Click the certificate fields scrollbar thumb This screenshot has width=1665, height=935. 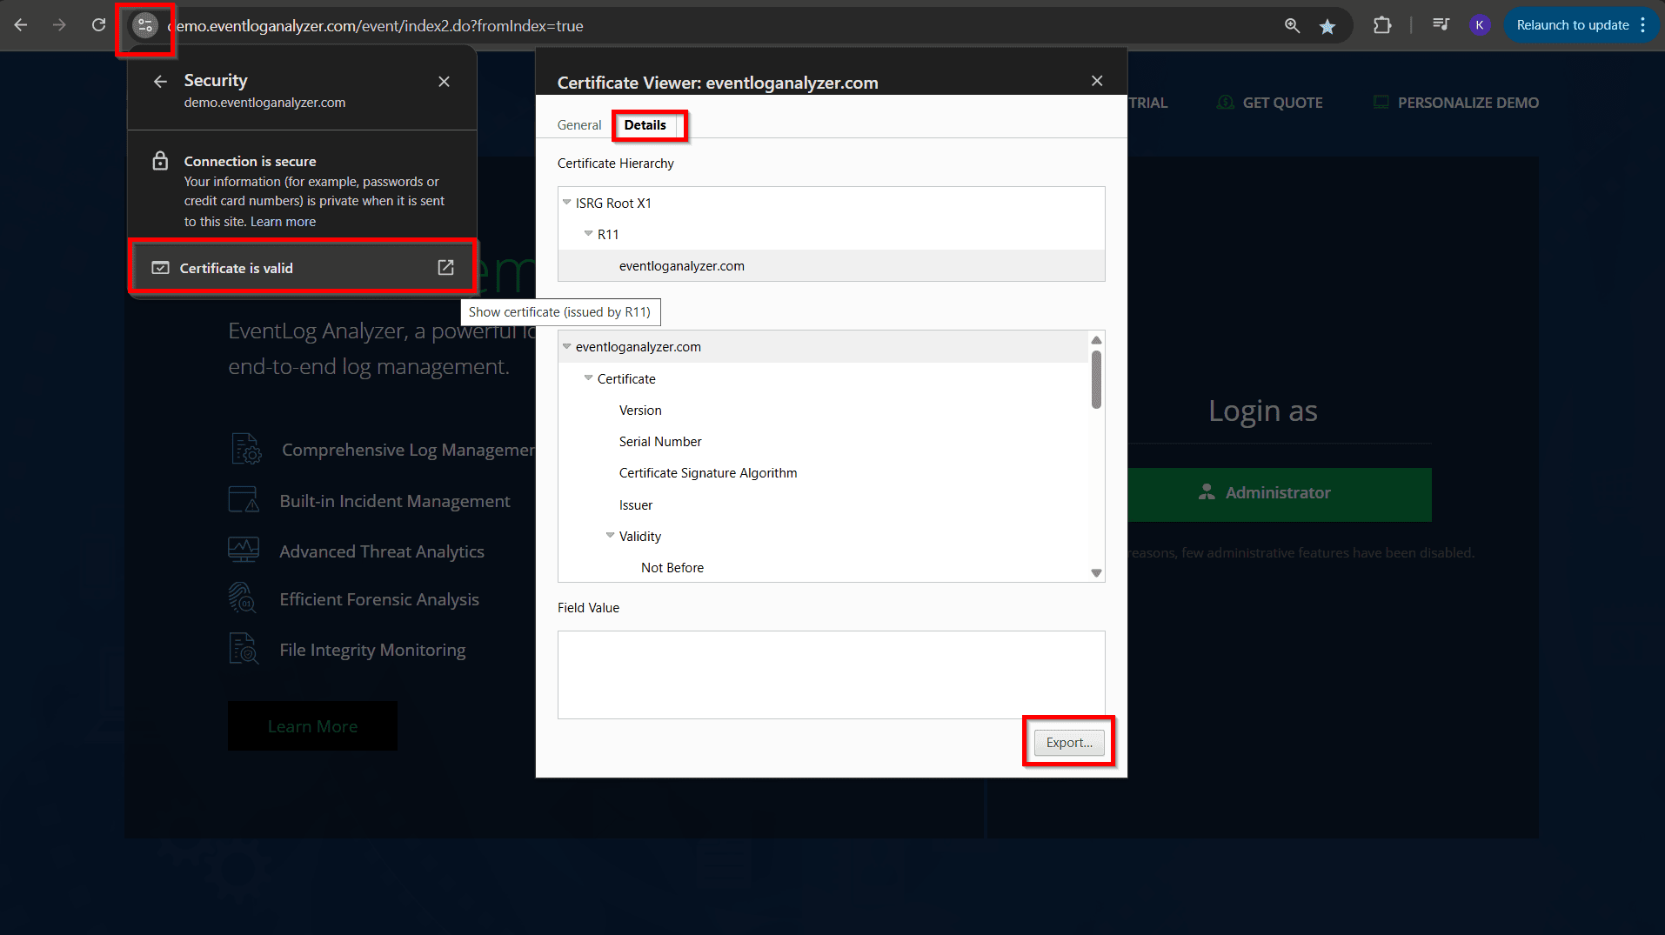tap(1096, 379)
